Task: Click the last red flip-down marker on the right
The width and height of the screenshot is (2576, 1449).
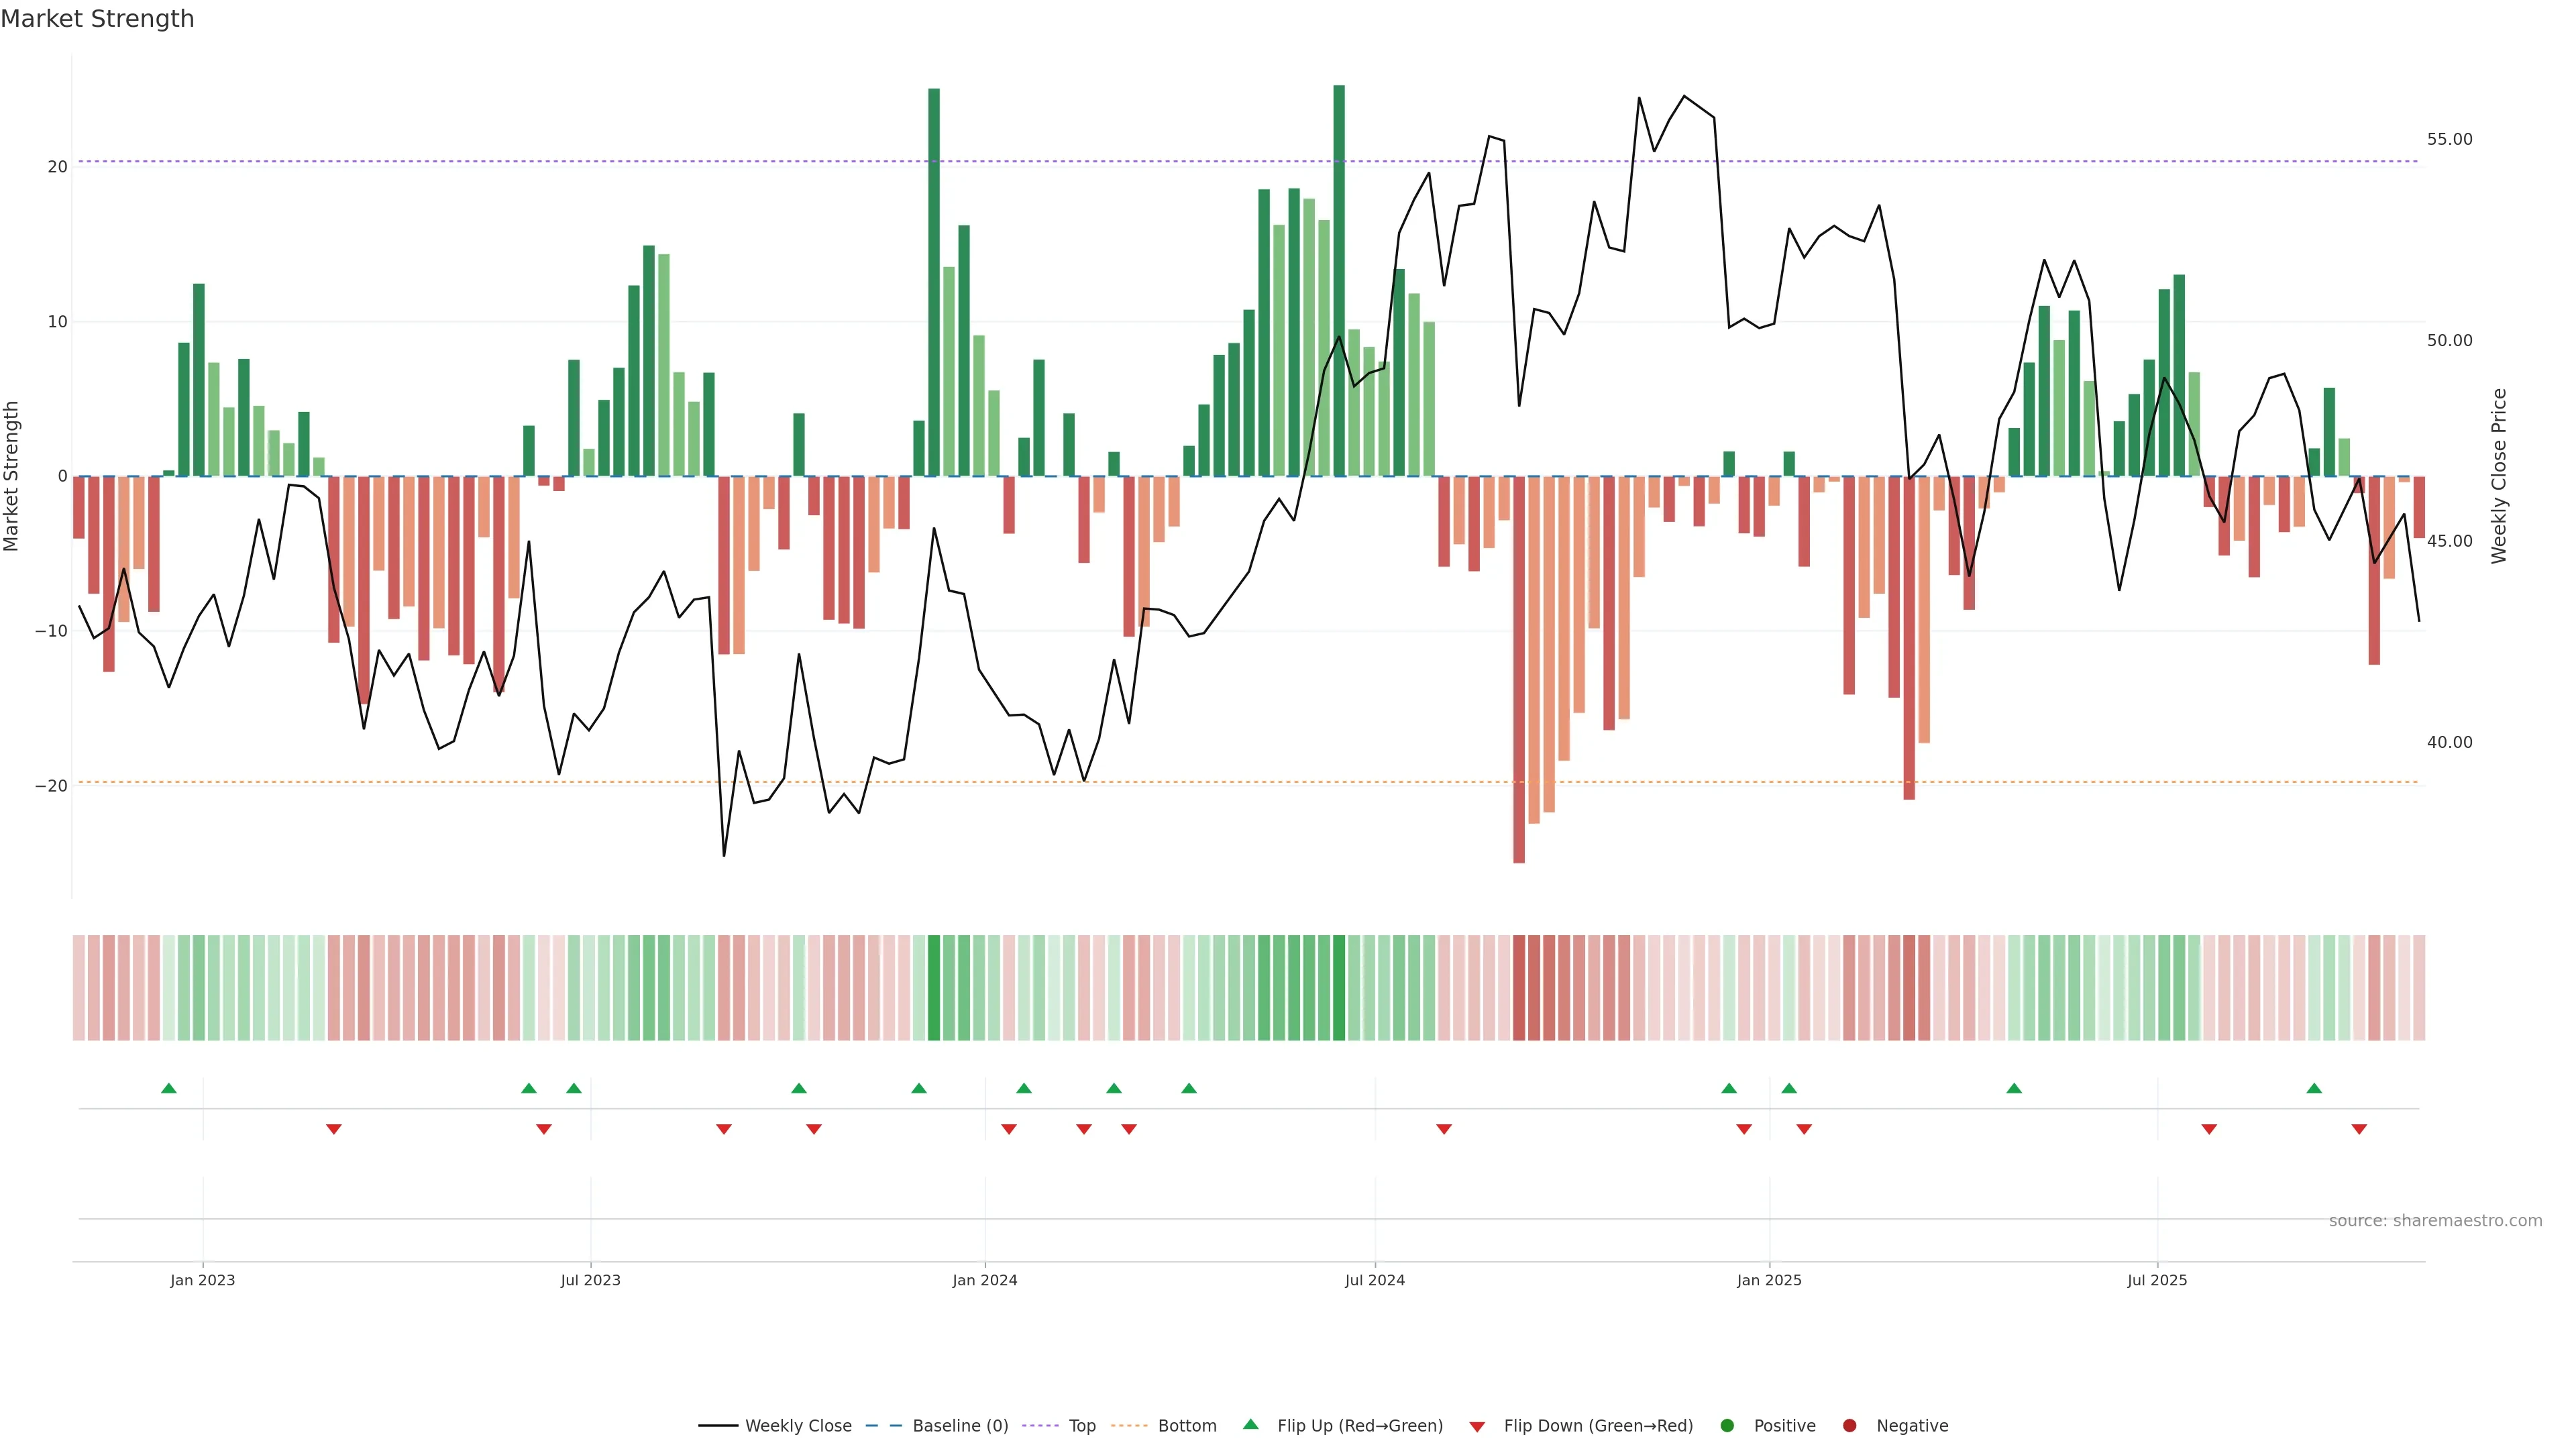Action: tap(2359, 1129)
